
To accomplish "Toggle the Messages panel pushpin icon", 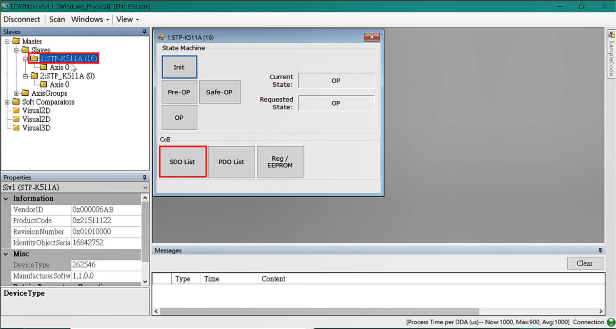I will click(600, 250).
